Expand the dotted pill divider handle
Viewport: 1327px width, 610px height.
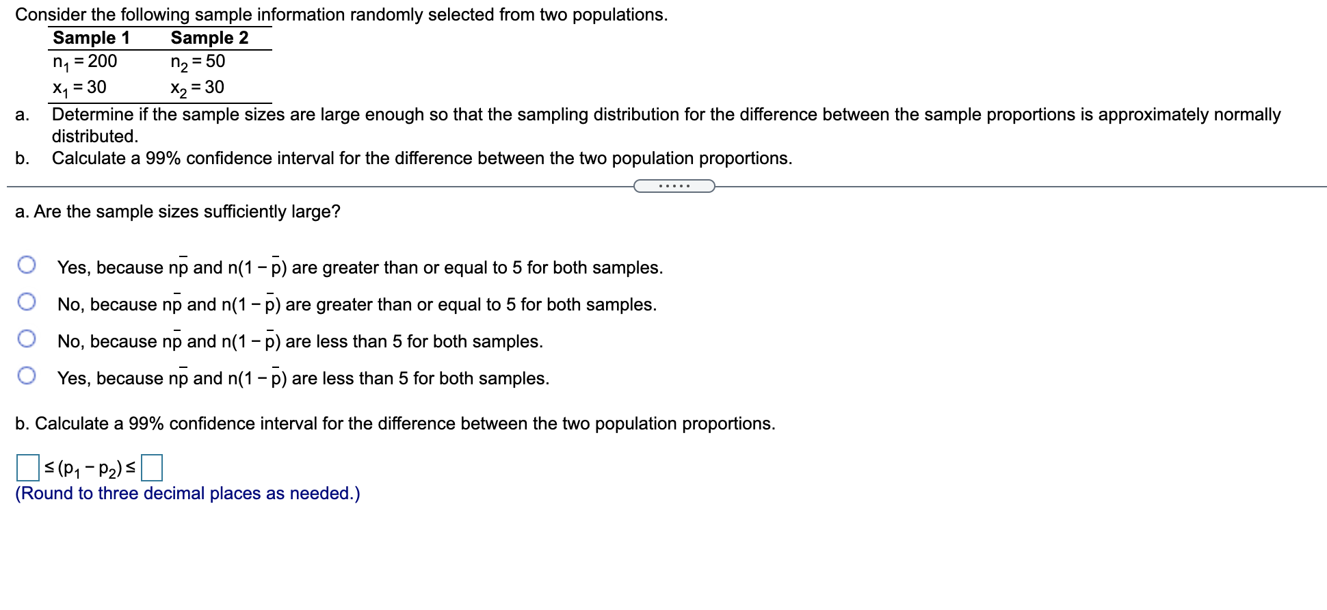point(674,186)
